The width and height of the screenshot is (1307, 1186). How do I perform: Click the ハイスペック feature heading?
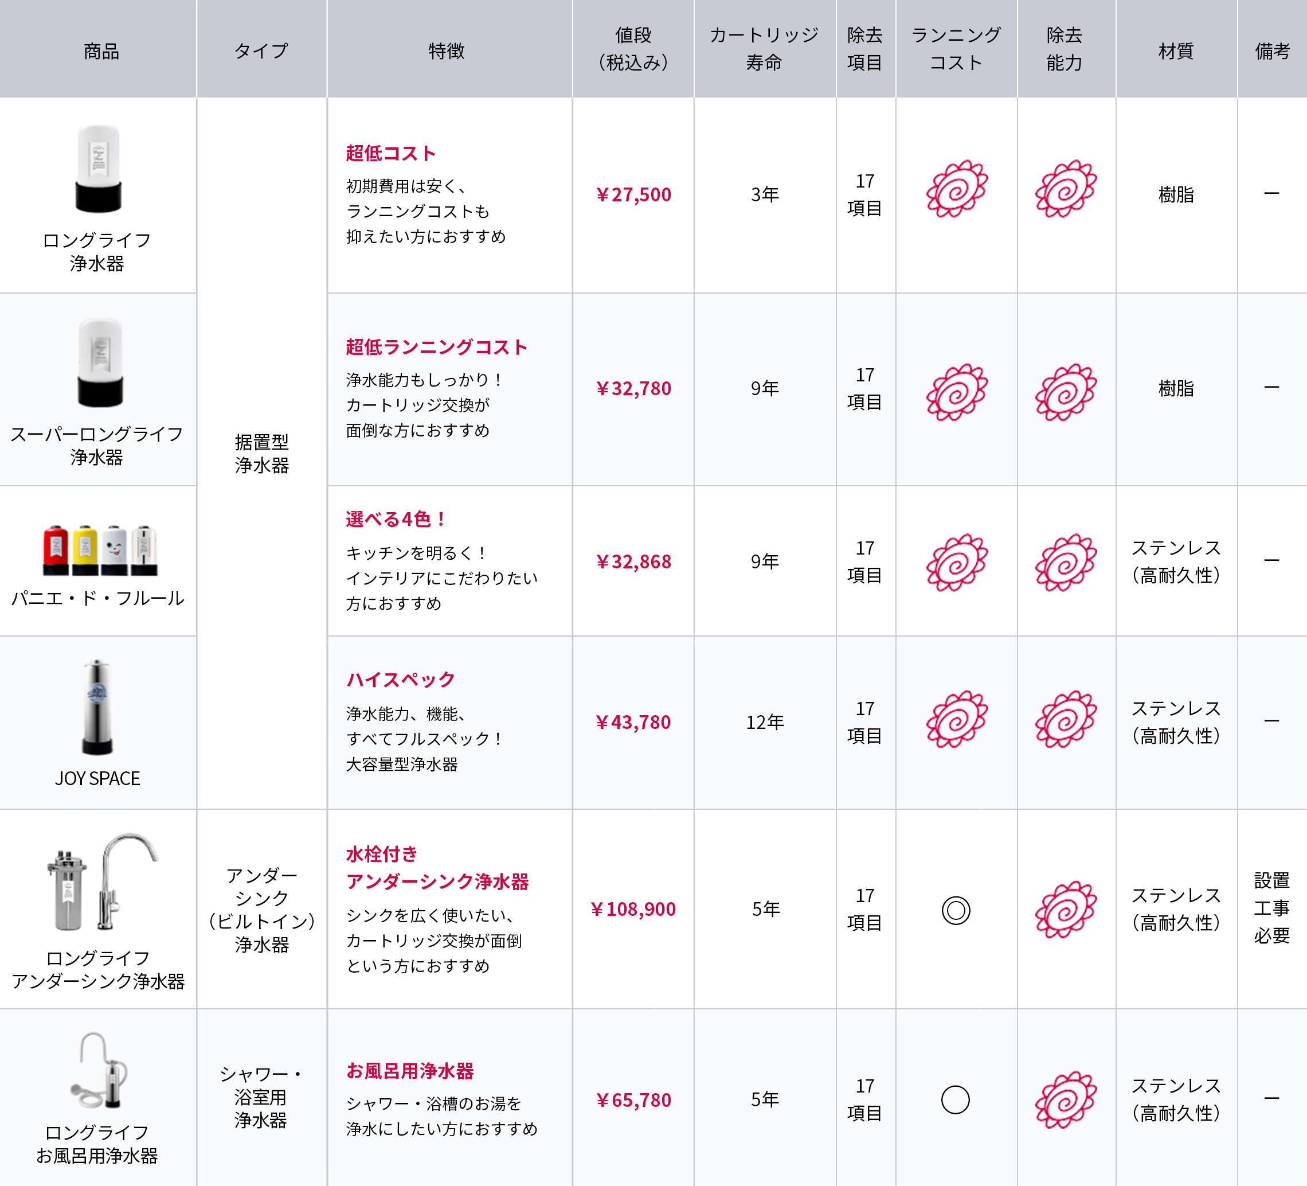pyautogui.click(x=400, y=680)
